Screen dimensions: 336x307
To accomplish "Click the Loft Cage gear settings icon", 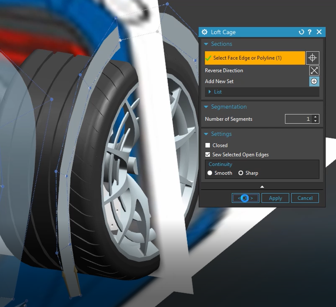I will [x=204, y=32].
